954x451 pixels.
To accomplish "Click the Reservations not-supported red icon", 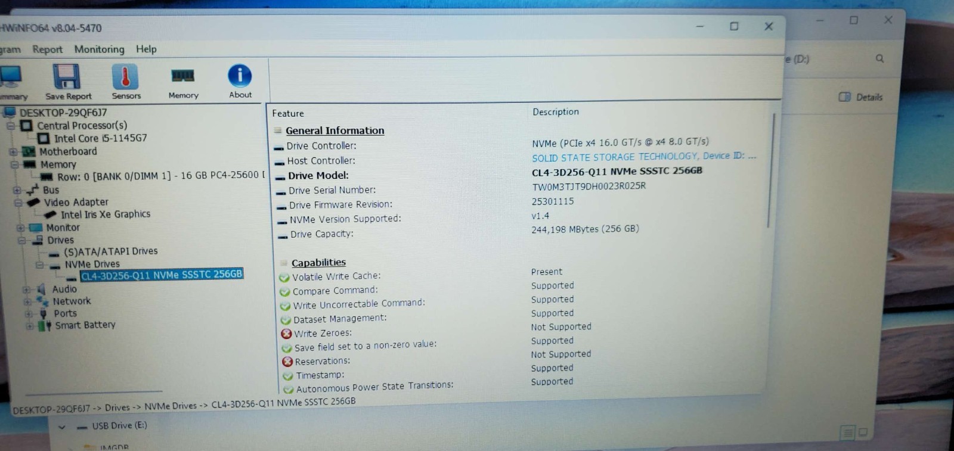I will [287, 362].
